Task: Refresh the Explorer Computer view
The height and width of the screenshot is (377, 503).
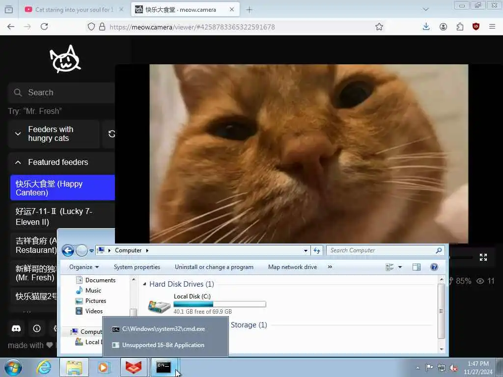Action: (x=317, y=251)
